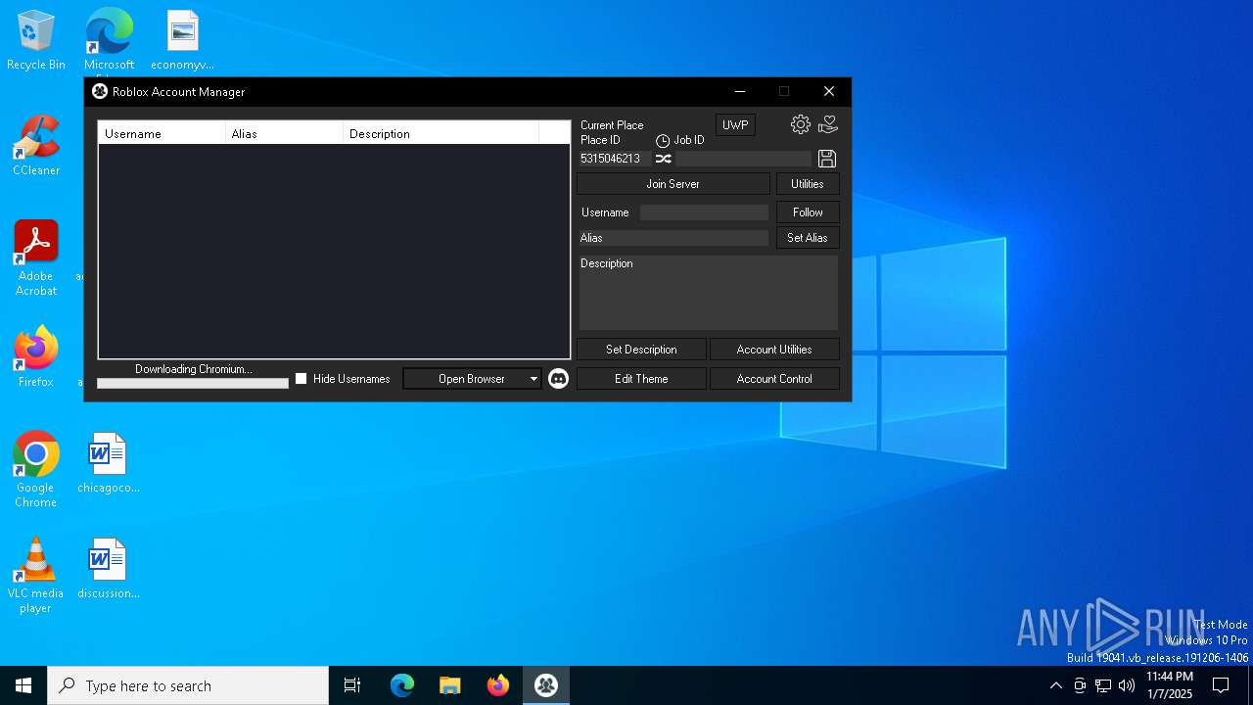Click the Edit Theme button
Image resolution: width=1253 pixels, height=705 pixels.
(641, 379)
